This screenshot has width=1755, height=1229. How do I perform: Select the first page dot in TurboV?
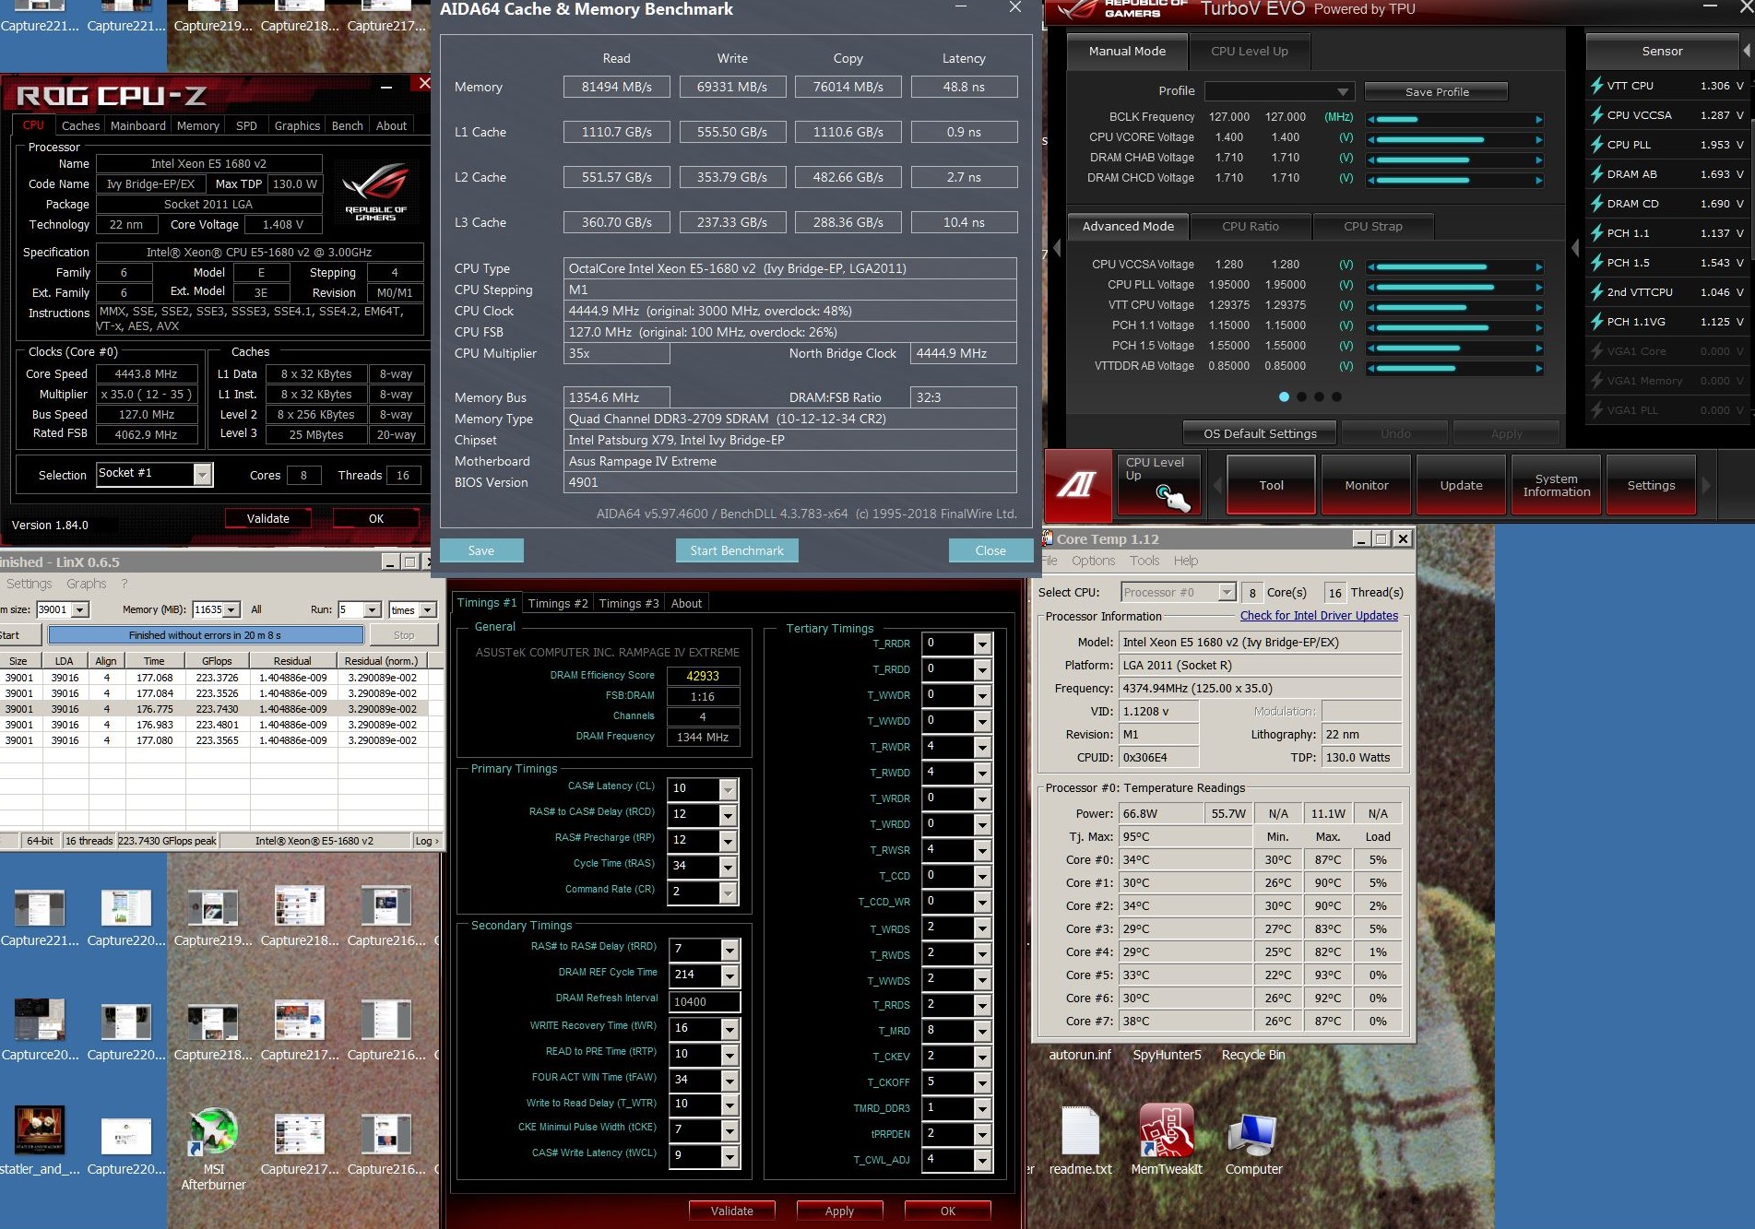(1284, 396)
